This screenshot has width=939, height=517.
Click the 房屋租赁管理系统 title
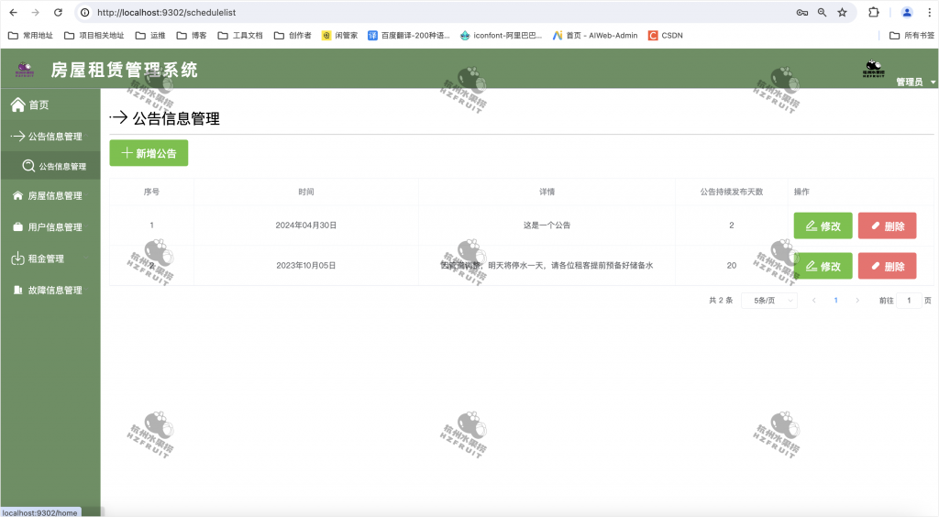click(x=124, y=70)
